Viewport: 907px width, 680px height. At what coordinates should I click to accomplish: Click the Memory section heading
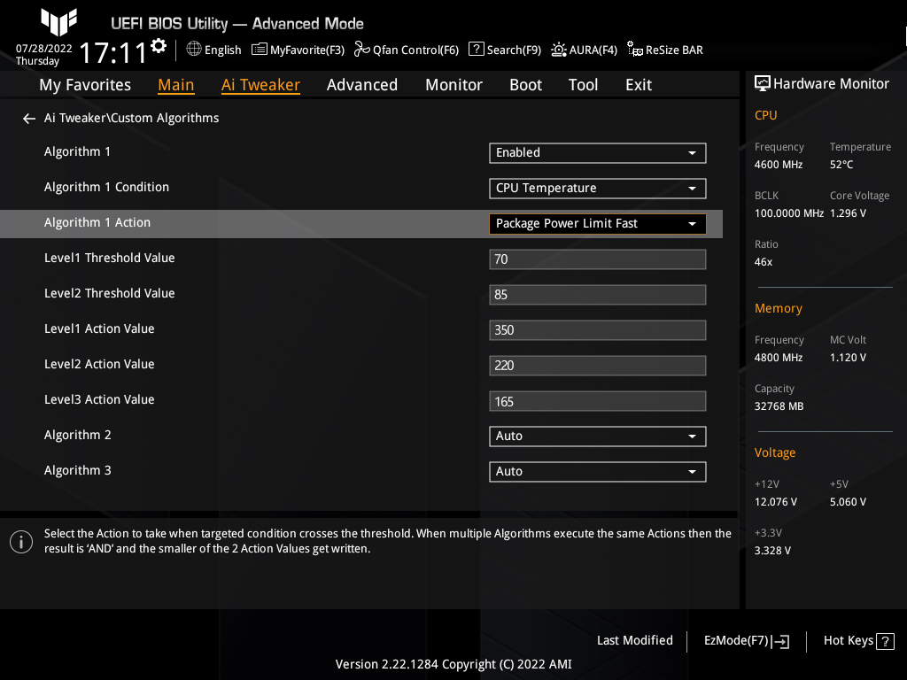[x=778, y=308]
